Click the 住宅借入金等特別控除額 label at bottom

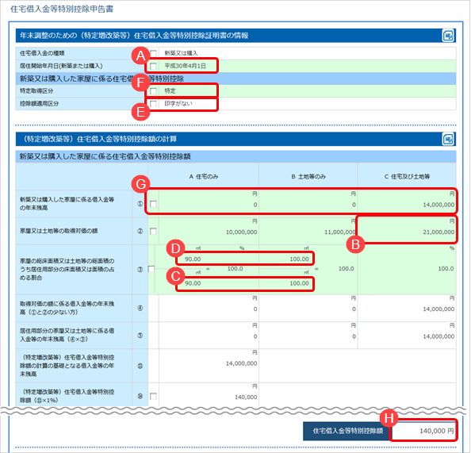click(x=347, y=431)
